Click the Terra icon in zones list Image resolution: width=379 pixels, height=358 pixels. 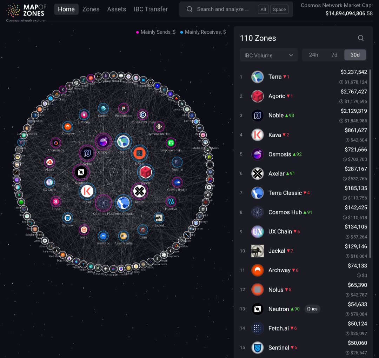(258, 77)
